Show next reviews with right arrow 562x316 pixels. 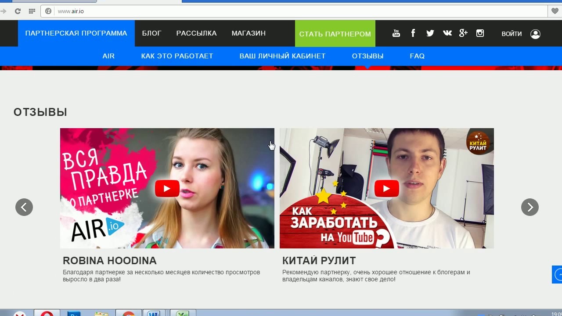(x=530, y=207)
